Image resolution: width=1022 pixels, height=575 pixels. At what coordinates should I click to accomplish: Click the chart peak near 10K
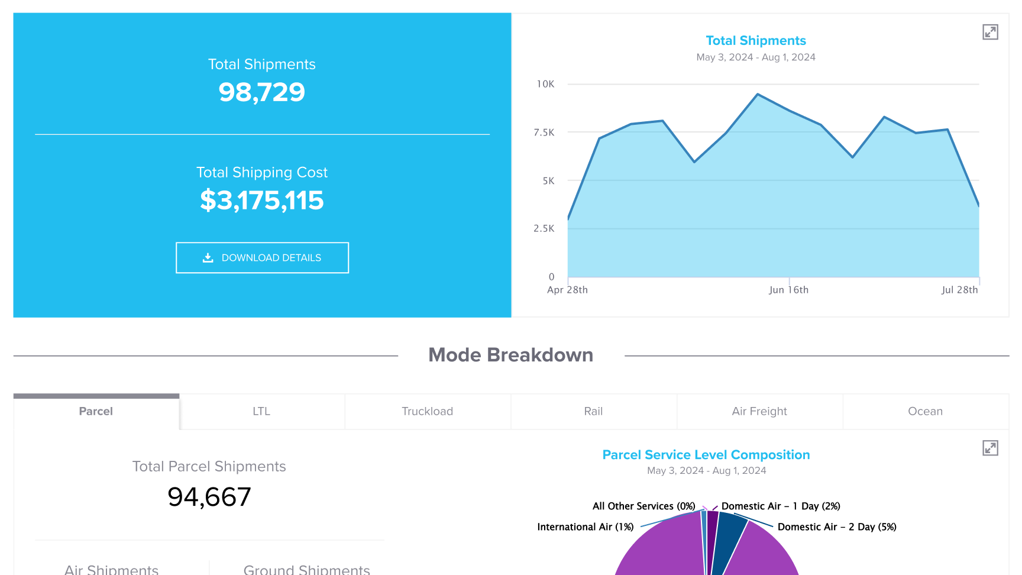tap(758, 94)
